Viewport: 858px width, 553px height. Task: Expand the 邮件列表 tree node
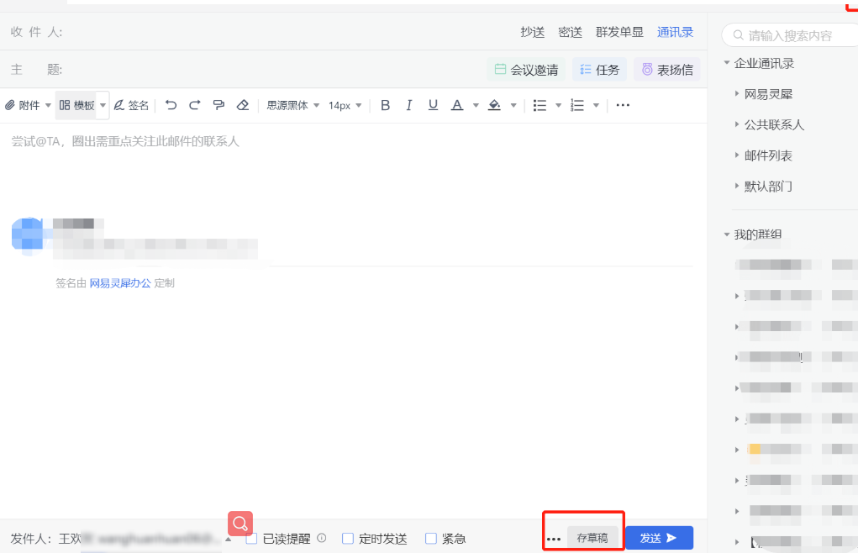coord(737,155)
